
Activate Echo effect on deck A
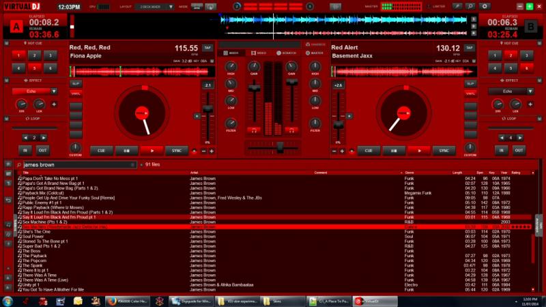(31, 91)
